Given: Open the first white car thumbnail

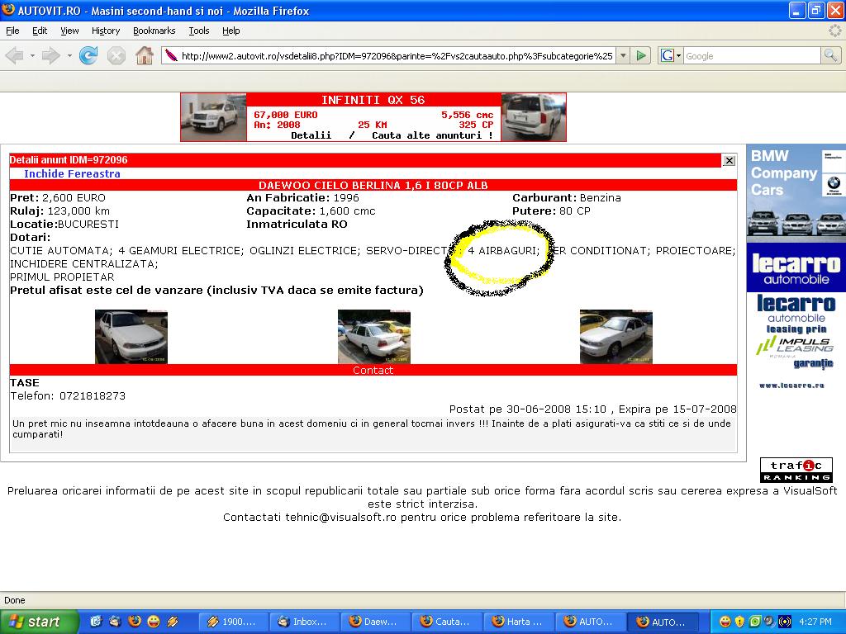Looking at the screenshot, I should click(x=131, y=337).
